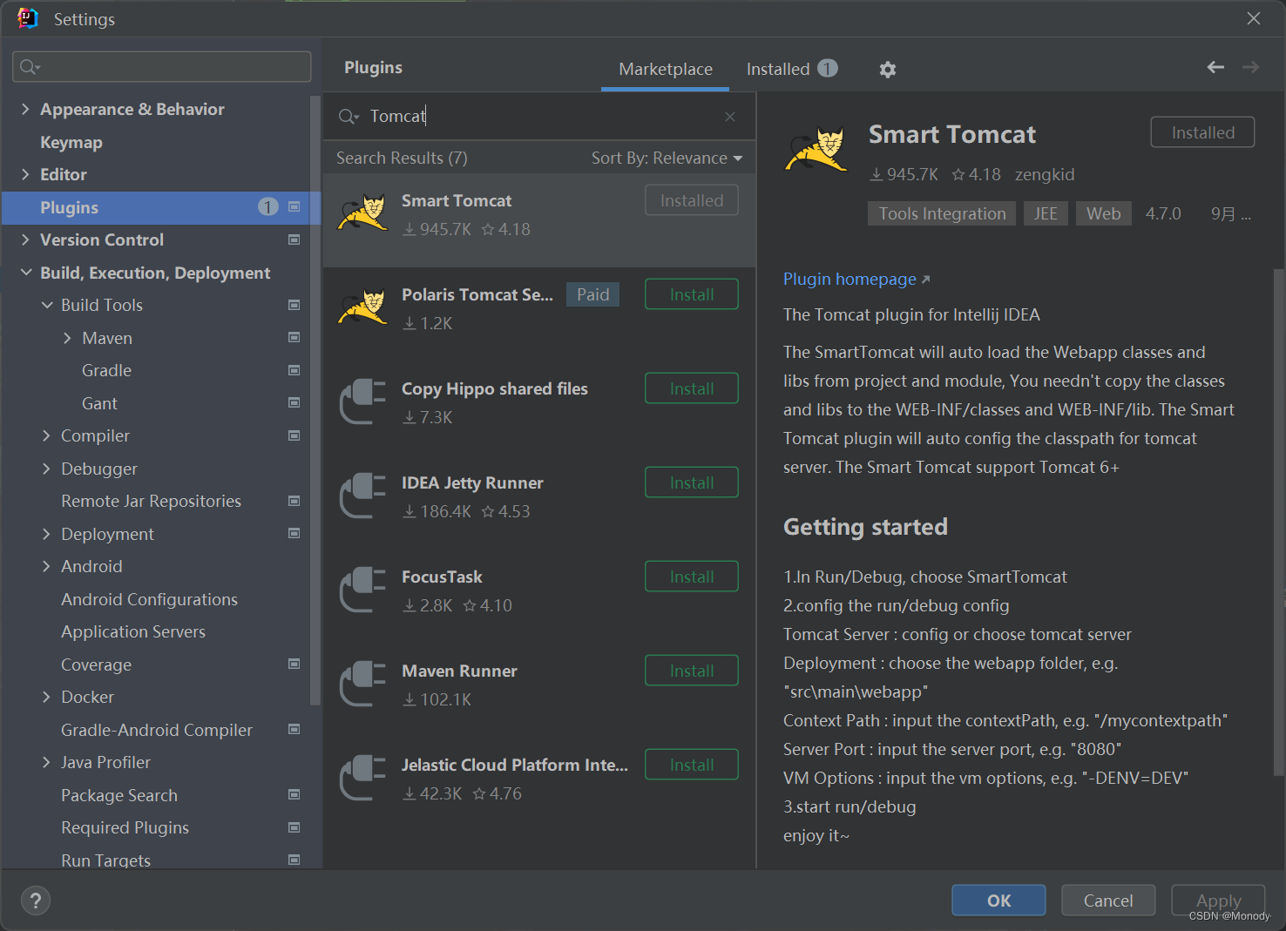Viewport: 1286px width, 931px height.
Task: Navigate back with the left arrow
Action: click(x=1215, y=67)
